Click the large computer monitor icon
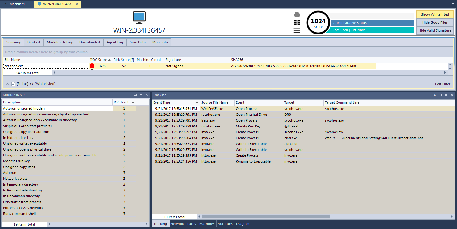 139,18
